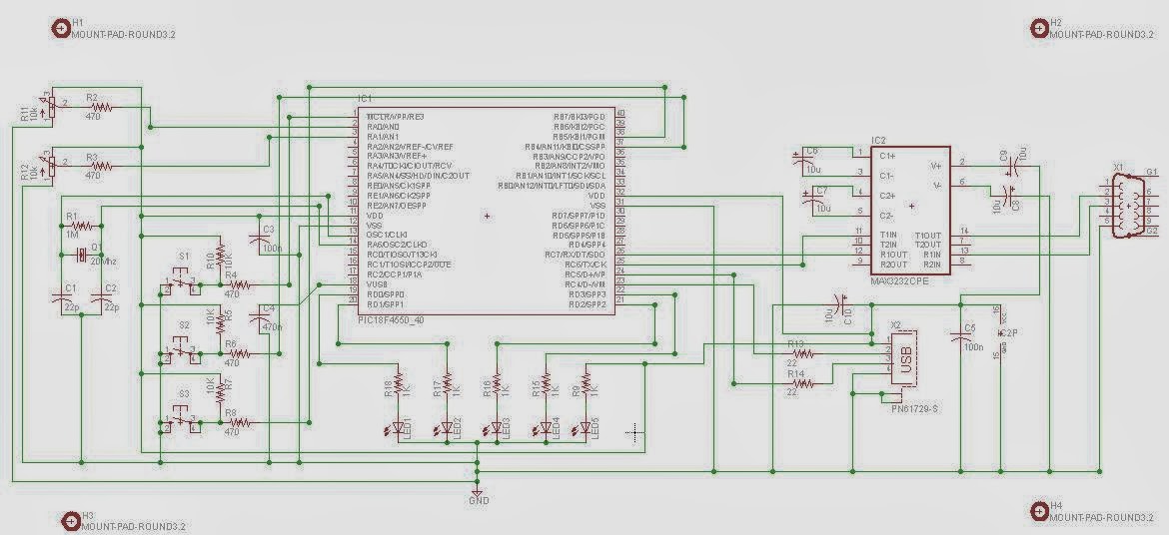Click resistor R1 labeled 1M
The height and width of the screenshot is (535, 1169).
[82, 225]
